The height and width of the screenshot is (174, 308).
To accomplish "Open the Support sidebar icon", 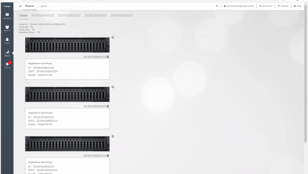I will (7, 28).
